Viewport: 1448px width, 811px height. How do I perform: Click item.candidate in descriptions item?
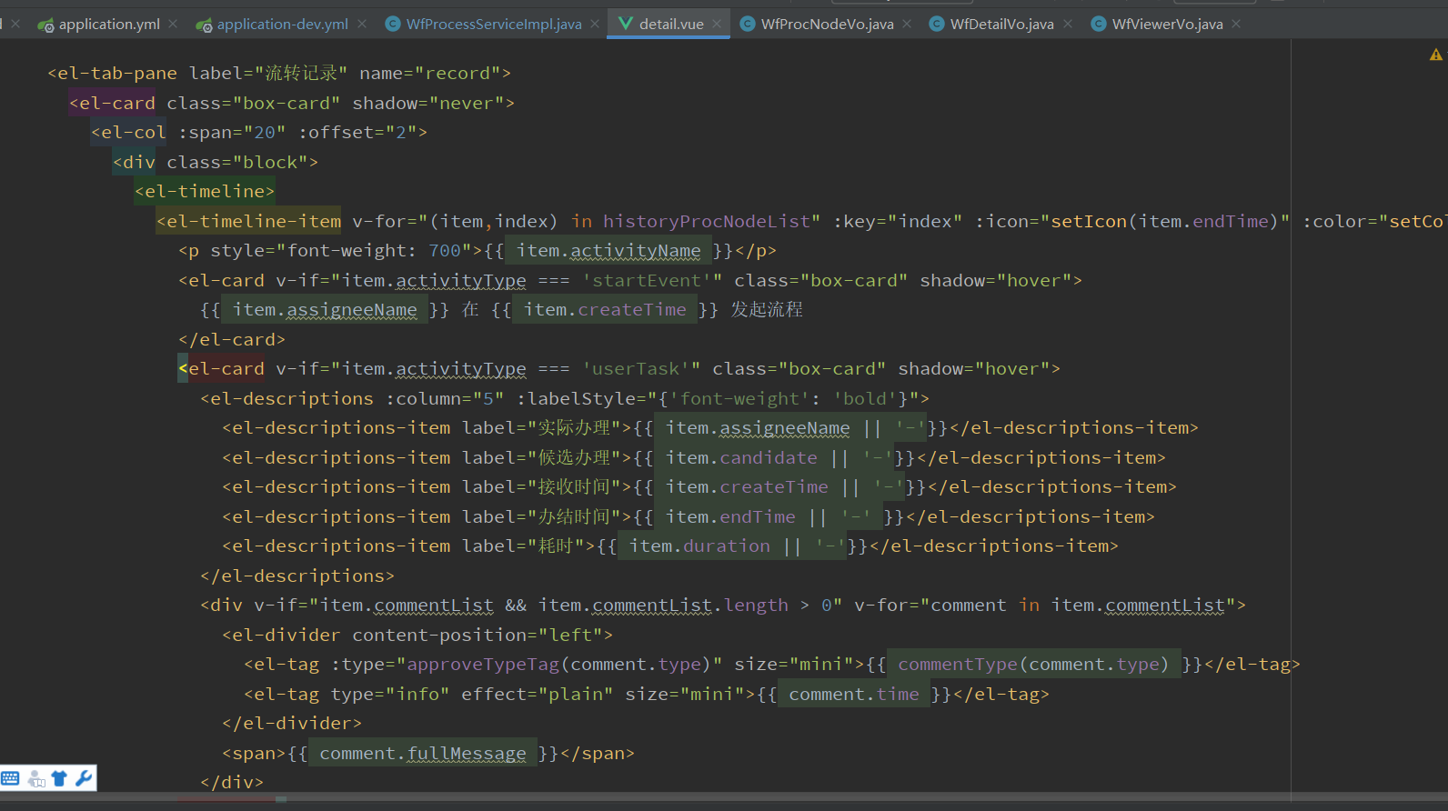pos(741,457)
